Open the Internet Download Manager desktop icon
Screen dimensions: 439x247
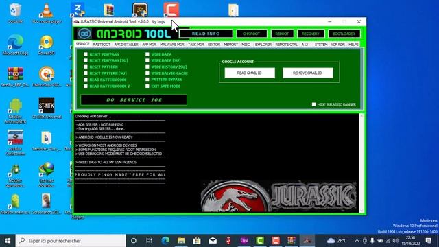47,174
